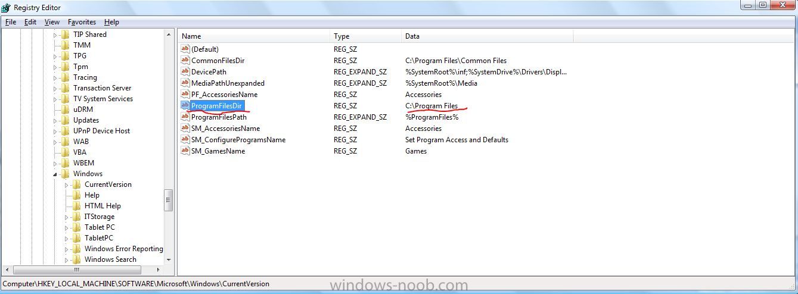Click the Windows key folder icon
Screen dimensions: 798x294
66,174
